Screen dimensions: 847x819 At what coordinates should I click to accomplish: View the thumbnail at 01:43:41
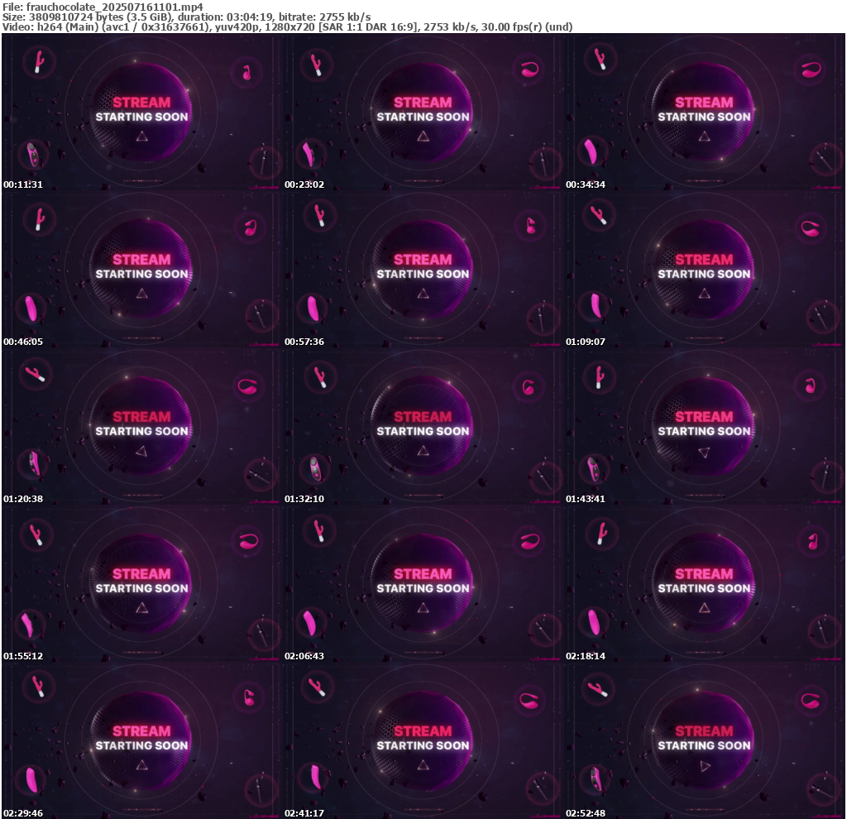coord(705,426)
